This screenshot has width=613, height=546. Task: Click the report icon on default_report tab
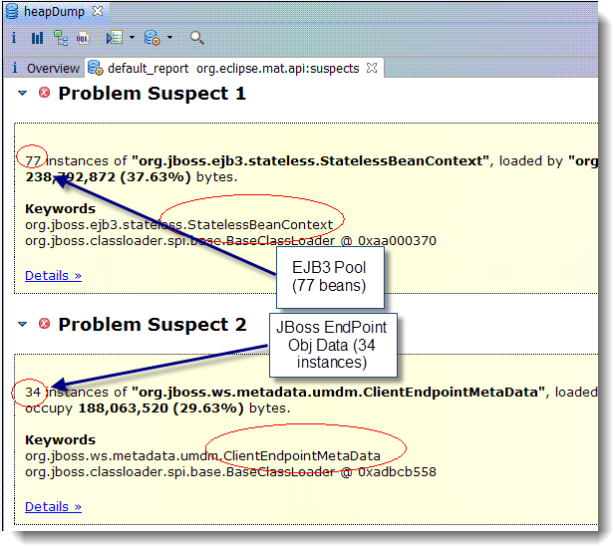tap(96, 68)
